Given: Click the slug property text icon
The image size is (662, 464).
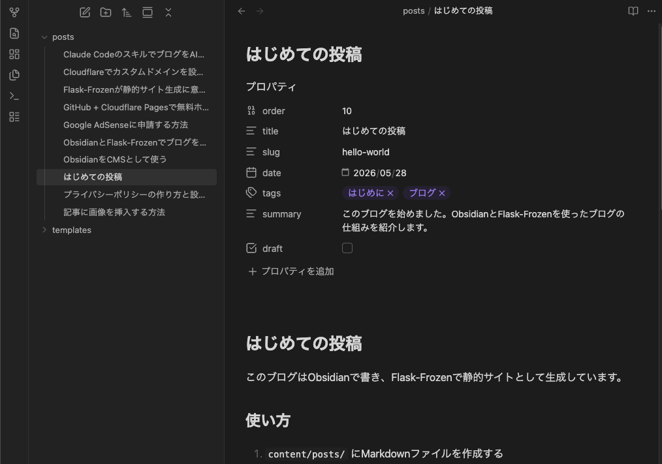Looking at the screenshot, I should (251, 151).
